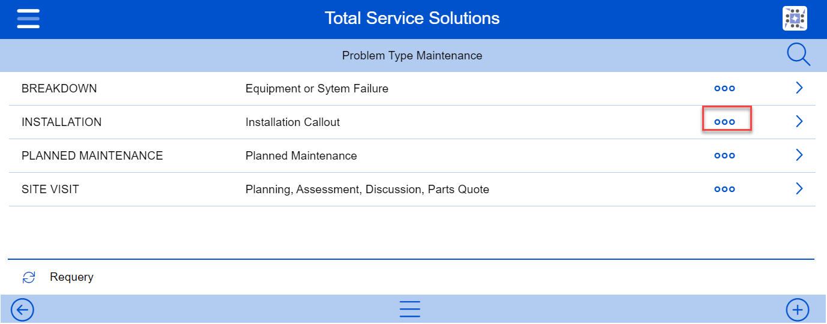The height and width of the screenshot is (324, 827).
Task: Open the three-dot options for INSTALLATION
Action: (x=724, y=122)
